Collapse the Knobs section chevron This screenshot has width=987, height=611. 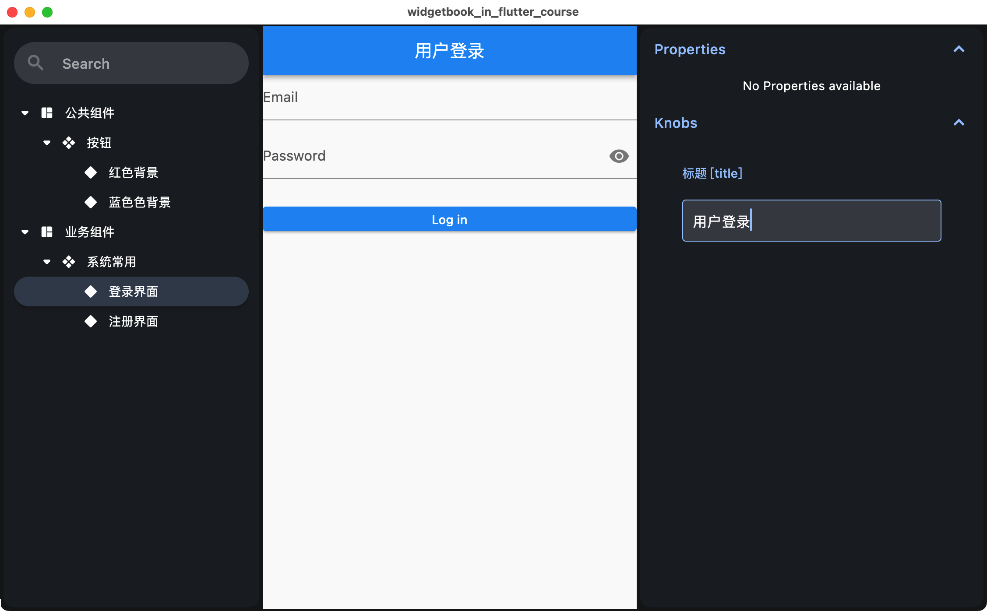point(959,123)
